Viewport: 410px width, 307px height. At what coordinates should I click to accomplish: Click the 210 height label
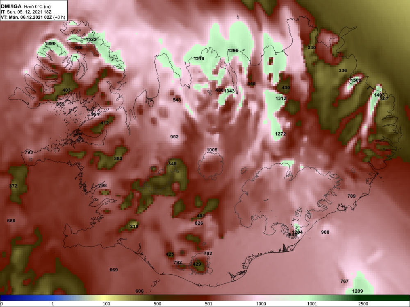click(134, 226)
